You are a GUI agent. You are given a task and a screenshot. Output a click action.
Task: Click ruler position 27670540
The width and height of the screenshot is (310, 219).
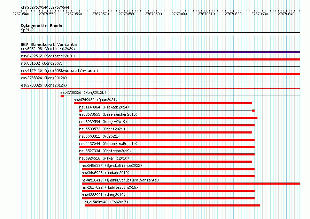pyautogui.click(x=21, y=14)
